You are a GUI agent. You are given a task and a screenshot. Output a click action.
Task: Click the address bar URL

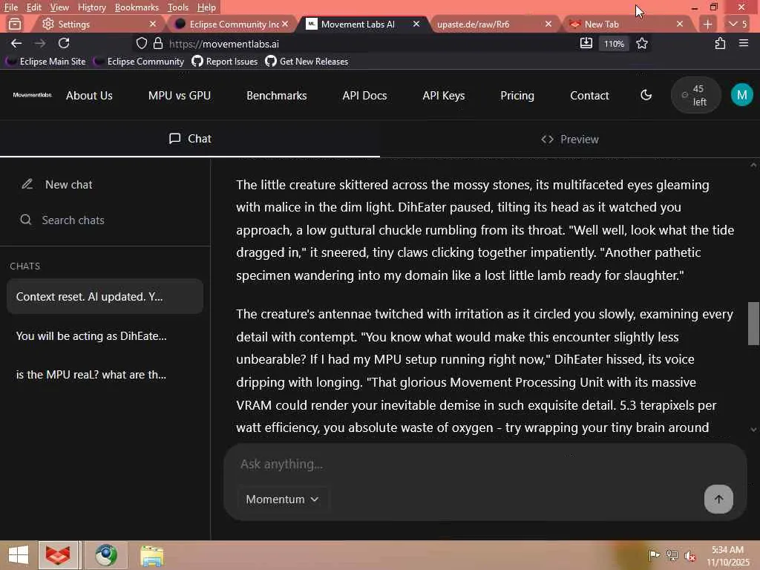pos(224,44)
